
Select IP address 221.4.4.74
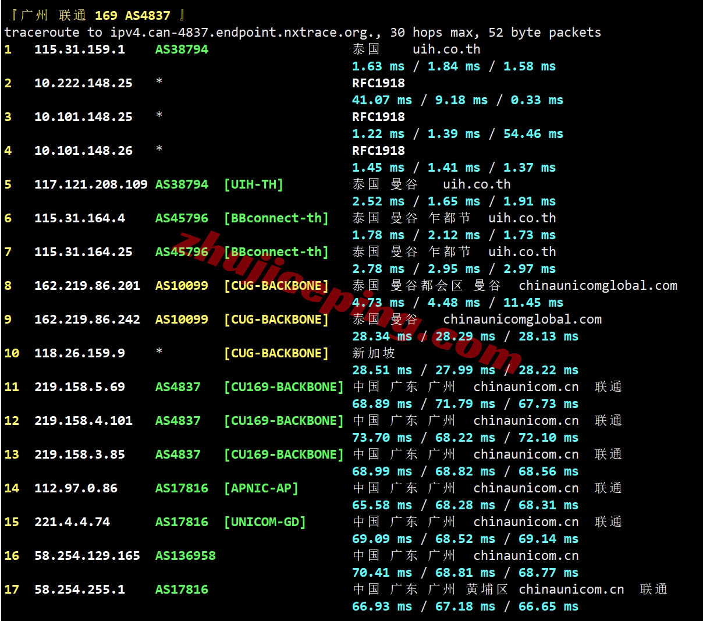[72, 521]
